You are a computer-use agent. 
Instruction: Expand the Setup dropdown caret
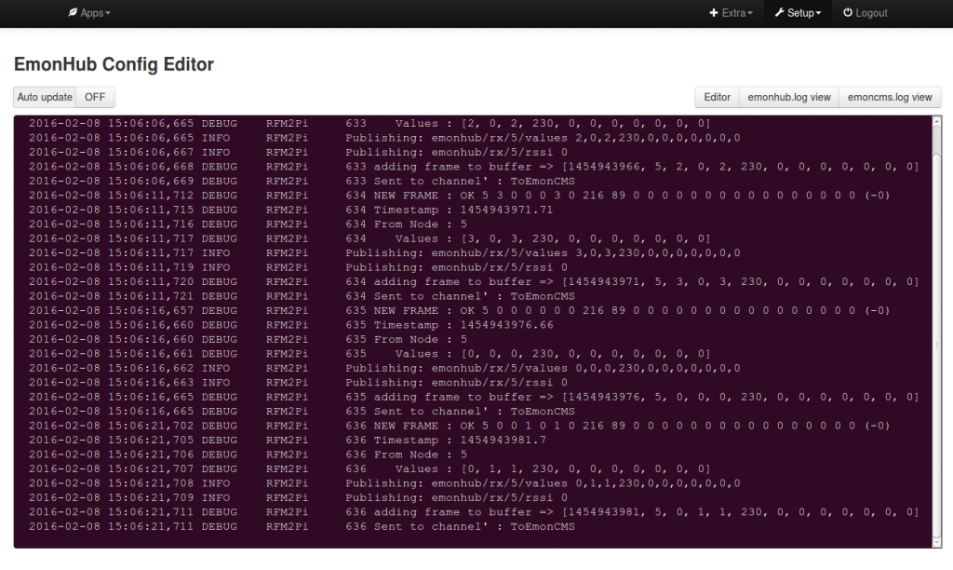tap(818, 13)
